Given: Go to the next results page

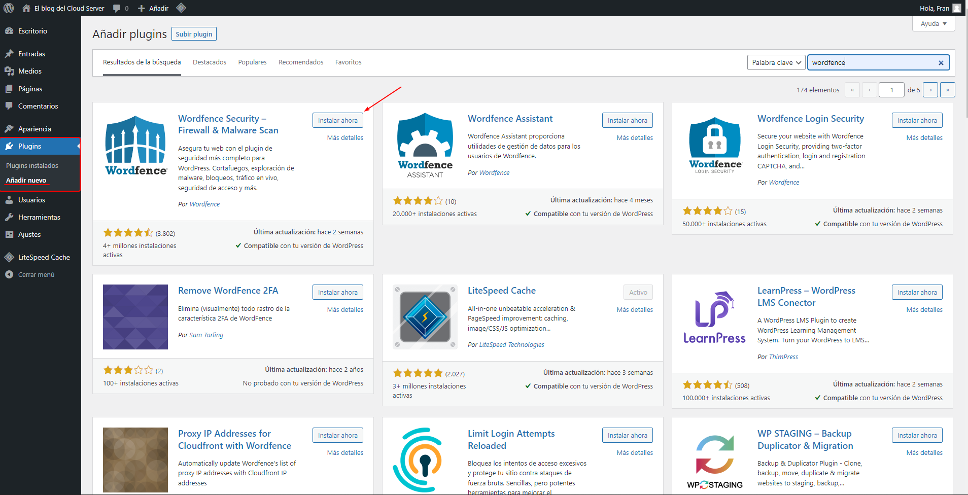Looking at the screenshot, I should pyautogui.click(x=930, y=90).
